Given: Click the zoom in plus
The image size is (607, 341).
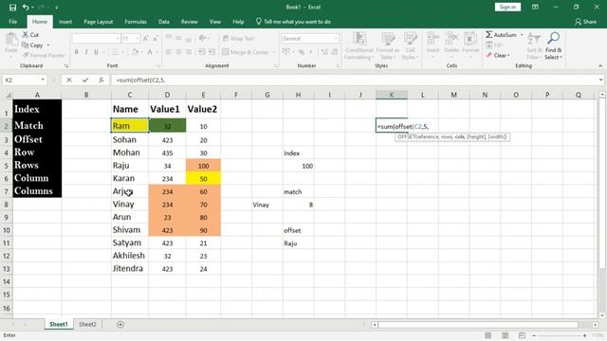Looking at the screenshot, I should tap(584, 335).
